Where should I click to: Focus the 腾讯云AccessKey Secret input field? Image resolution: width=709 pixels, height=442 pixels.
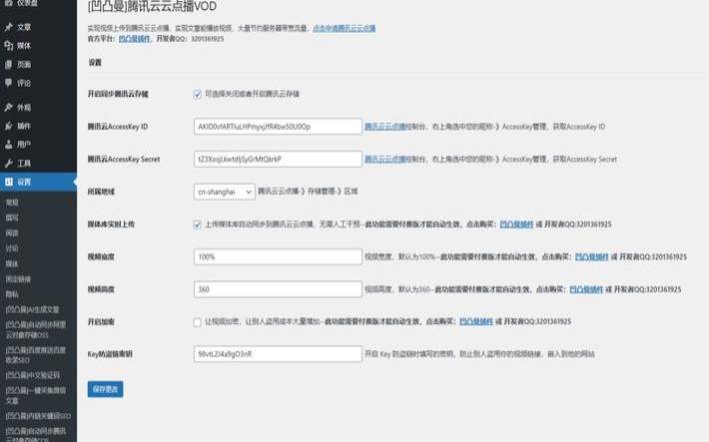click(278, 159)
